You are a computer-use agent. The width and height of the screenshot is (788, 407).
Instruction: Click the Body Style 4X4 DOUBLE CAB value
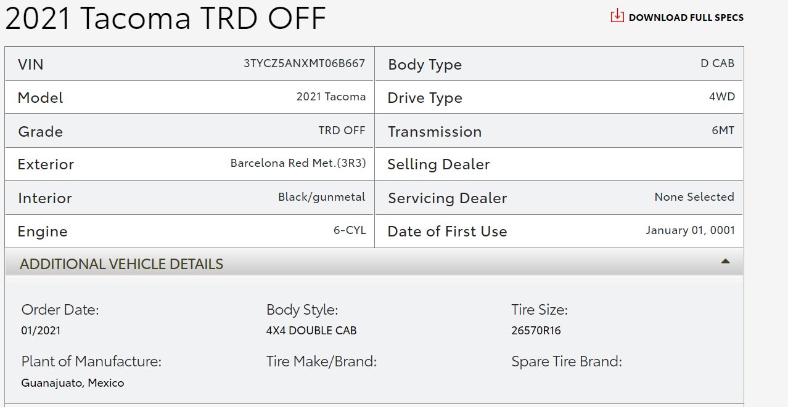point(311,331)
